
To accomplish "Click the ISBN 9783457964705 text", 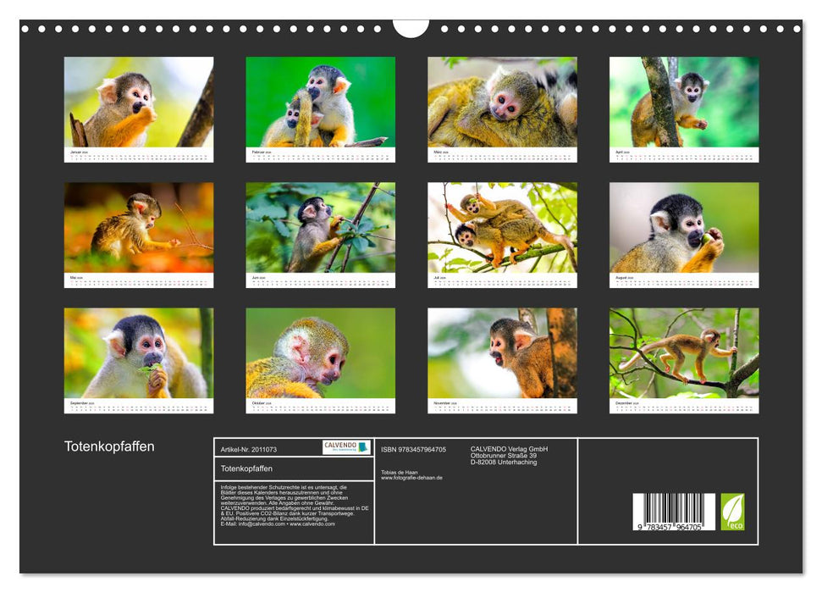I will click(x=413, y=449).
